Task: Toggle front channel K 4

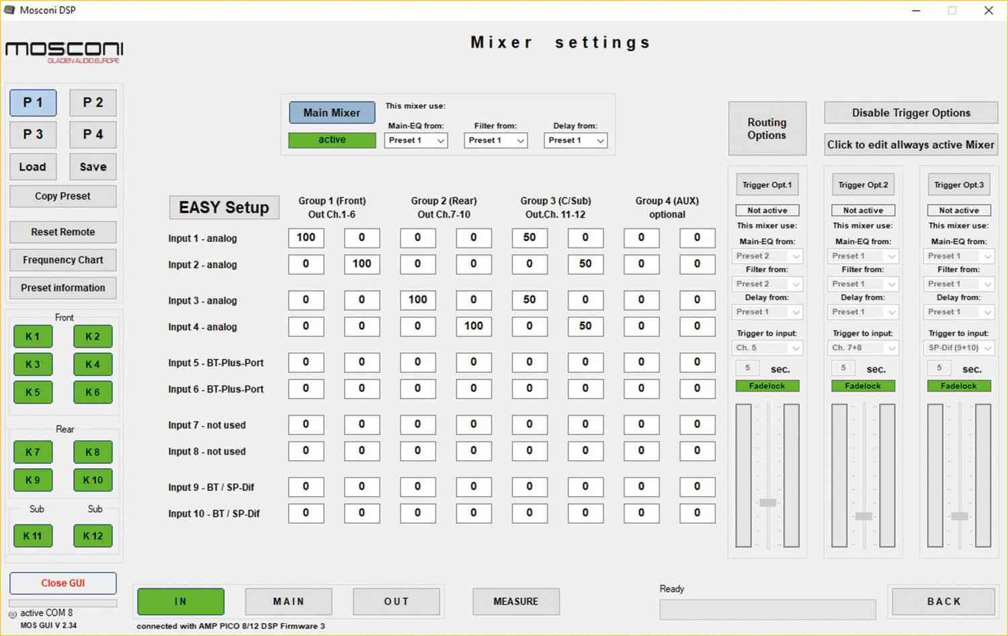Action: (x=93, y=364)
